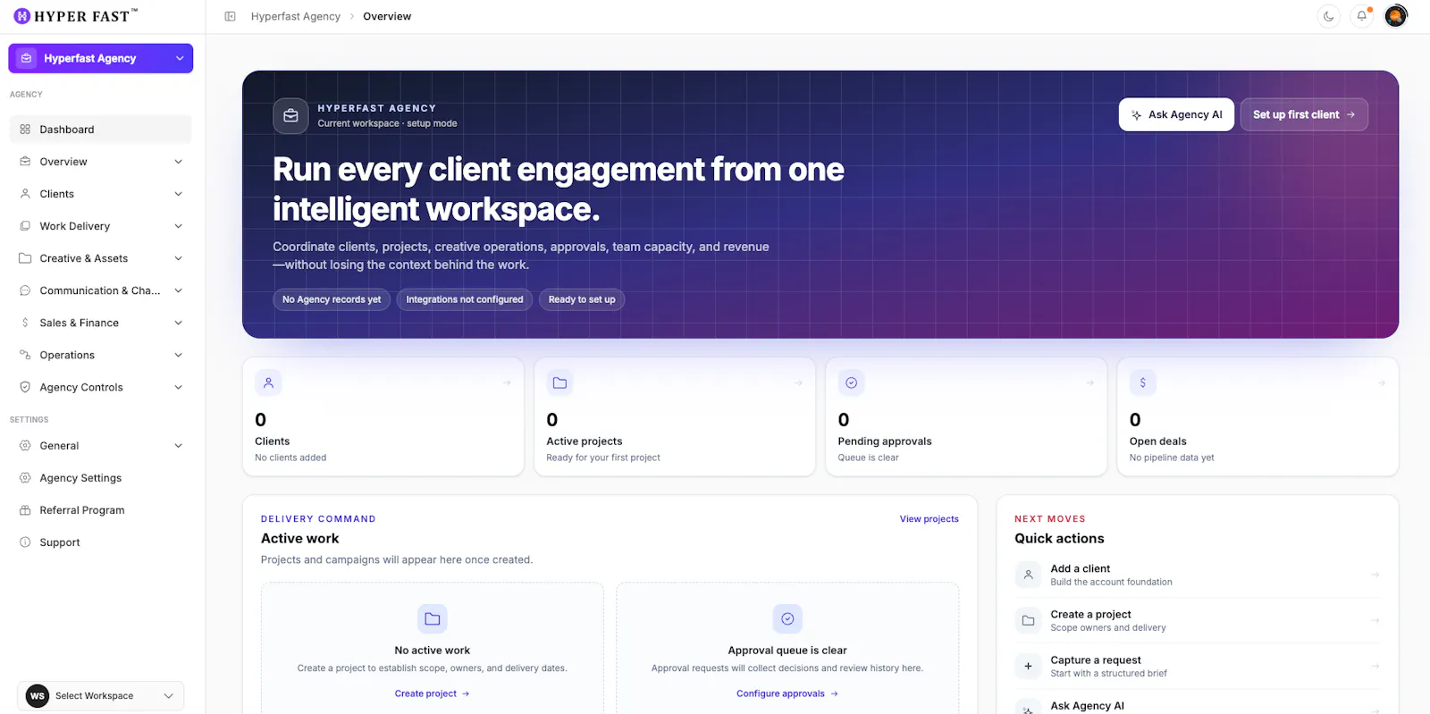Image resolution: width=1430 pixels, height=714 pixels.
Task: Click the View projects link
Action: pyautogui.click(x=929, y=519)
